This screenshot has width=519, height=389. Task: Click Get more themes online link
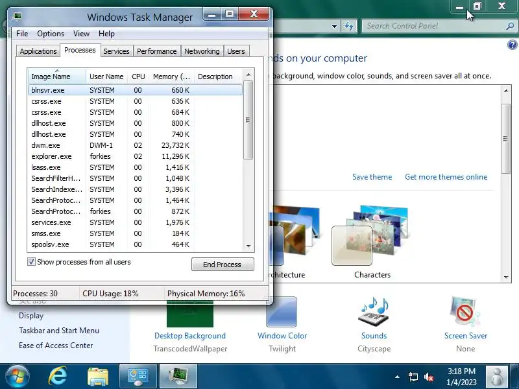point(446,177)
